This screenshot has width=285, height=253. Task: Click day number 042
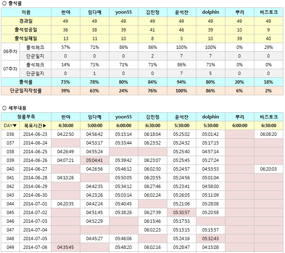tap(10, 186)
